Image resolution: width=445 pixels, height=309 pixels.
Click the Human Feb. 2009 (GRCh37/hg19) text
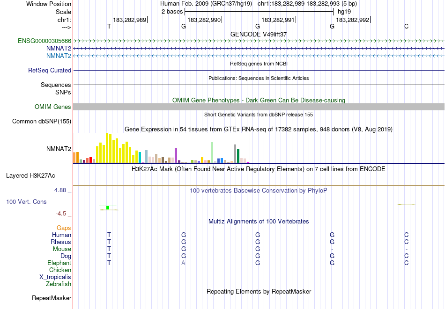coord(206,4)
